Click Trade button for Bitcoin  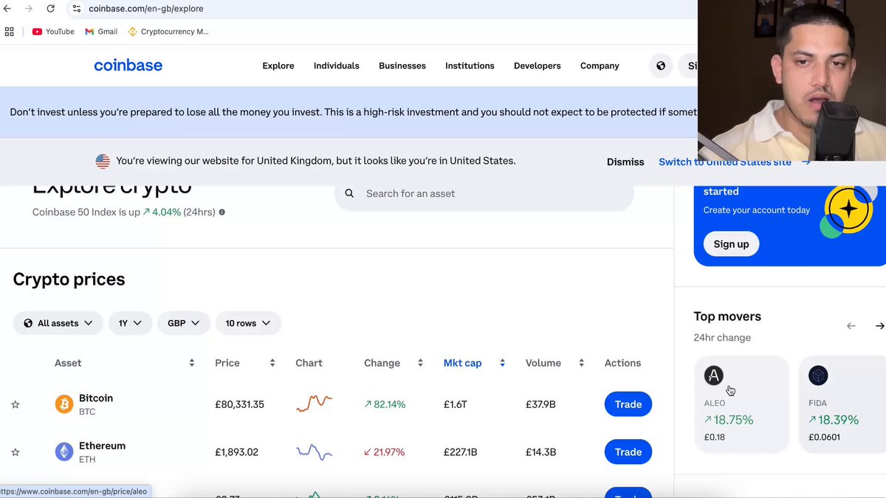tap(628, 404)
